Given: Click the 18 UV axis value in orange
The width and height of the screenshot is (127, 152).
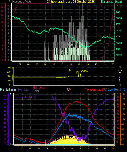Looking at the screenshot, I should pyautogui.click(x=124, y=99).
